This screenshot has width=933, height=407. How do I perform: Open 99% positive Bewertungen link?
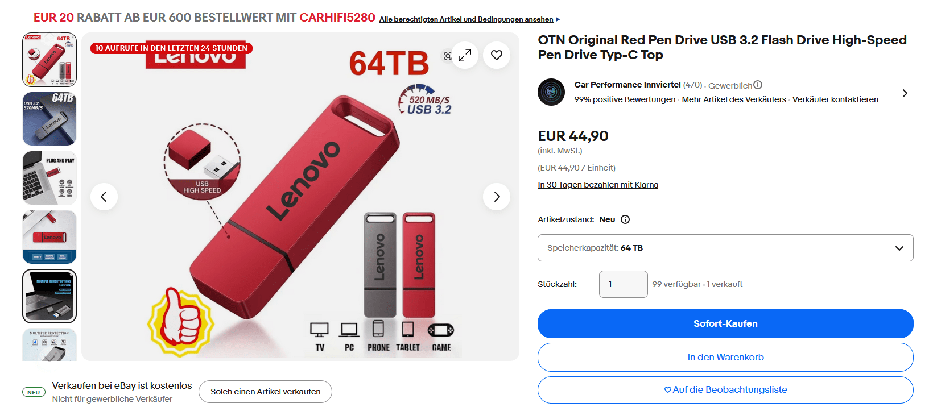pyautogui.click(x=625, y=99)
